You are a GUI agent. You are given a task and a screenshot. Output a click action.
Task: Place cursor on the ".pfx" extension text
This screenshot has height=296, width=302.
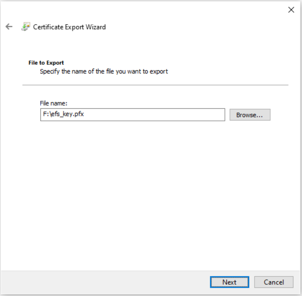pyautogui.click(x=78, y=115)
